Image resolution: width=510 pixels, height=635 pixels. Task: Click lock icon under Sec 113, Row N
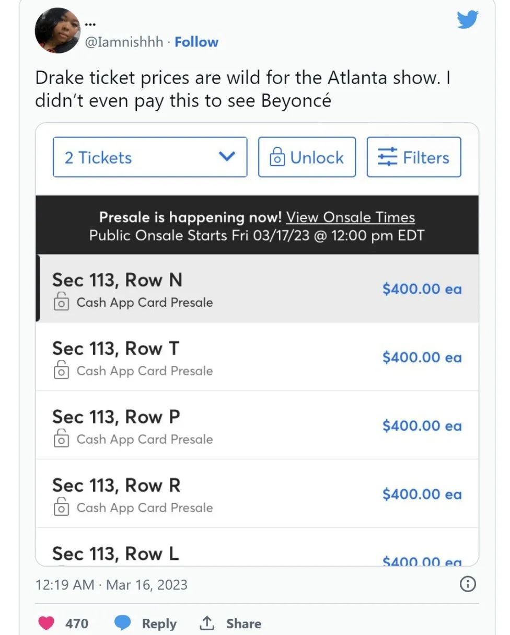point(61,302)
